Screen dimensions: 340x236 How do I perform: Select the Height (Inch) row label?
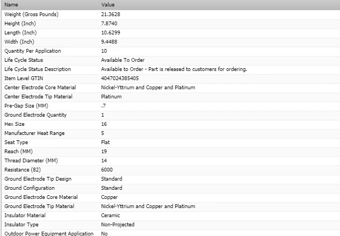[19, 23]
